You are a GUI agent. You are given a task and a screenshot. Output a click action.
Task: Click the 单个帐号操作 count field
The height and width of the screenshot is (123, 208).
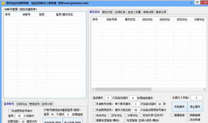(x=136, y=104)
